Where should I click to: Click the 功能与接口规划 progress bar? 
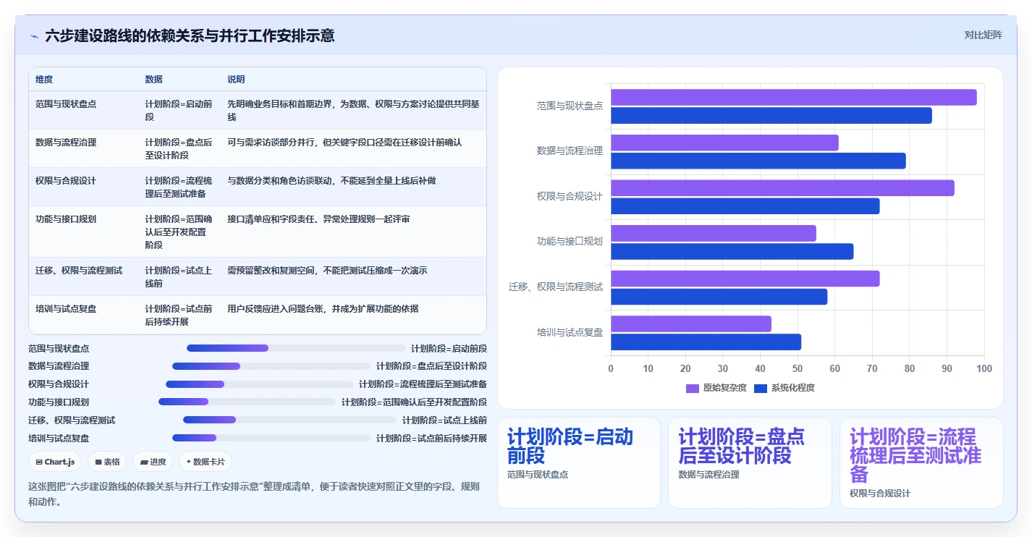click(x=247, y=402)
